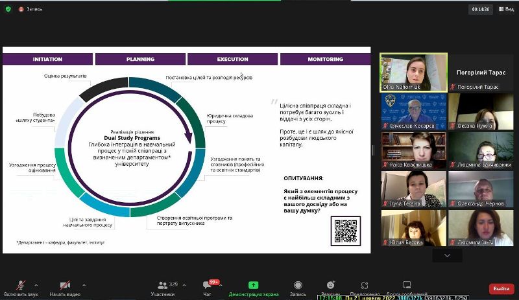Select Олександр Чернов video tile

481,189
